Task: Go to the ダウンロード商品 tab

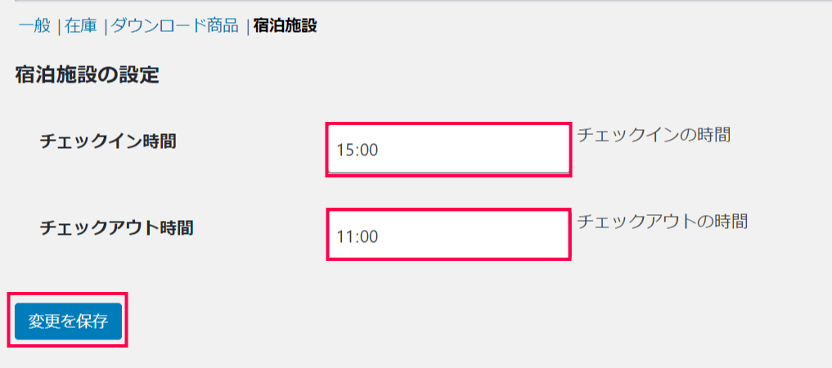Action: pos(175,25)
